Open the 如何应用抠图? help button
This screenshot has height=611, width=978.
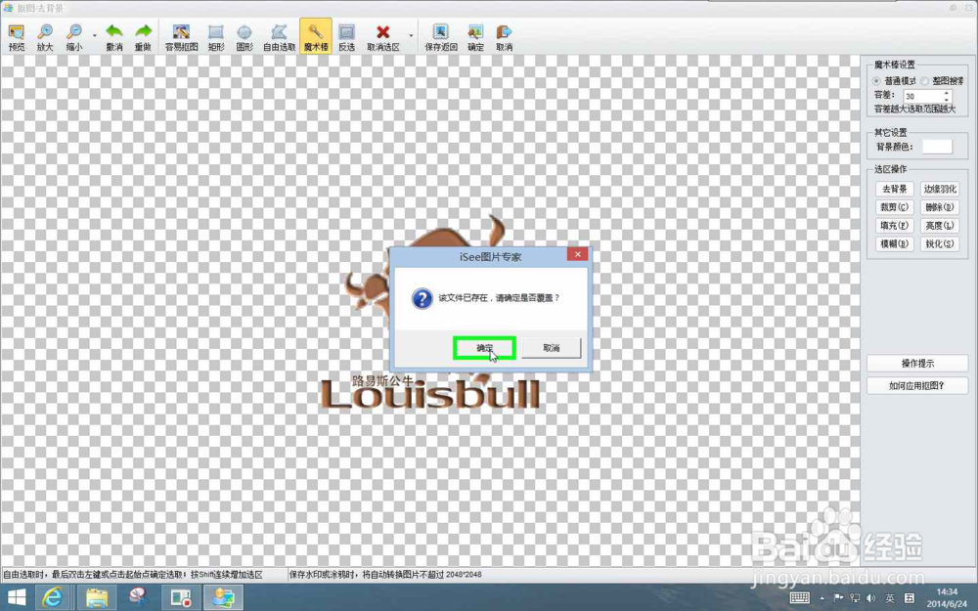pyautogui.click(x=917, y=385)
